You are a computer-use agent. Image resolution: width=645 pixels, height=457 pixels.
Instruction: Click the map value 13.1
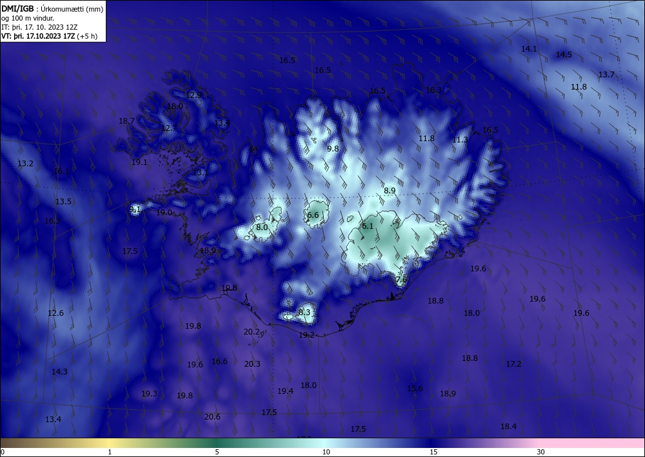pos(201,172)
